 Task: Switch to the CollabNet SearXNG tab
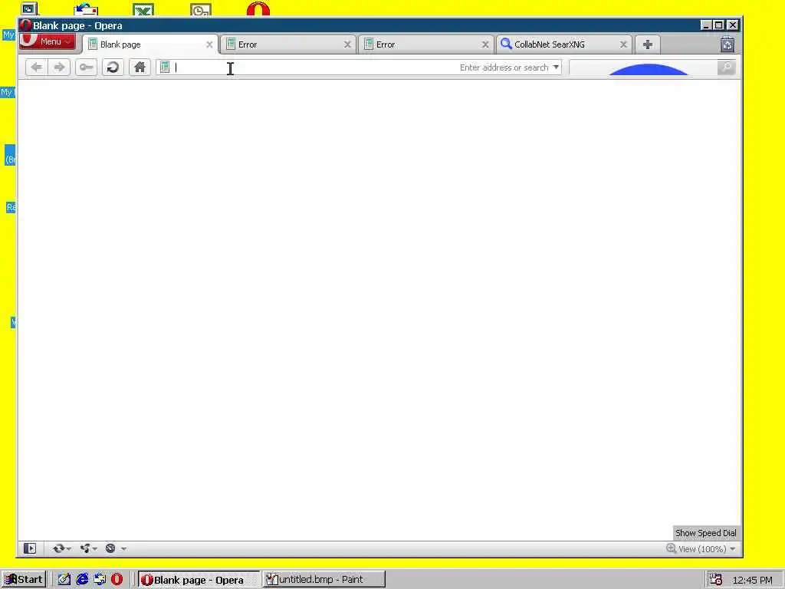563,44
